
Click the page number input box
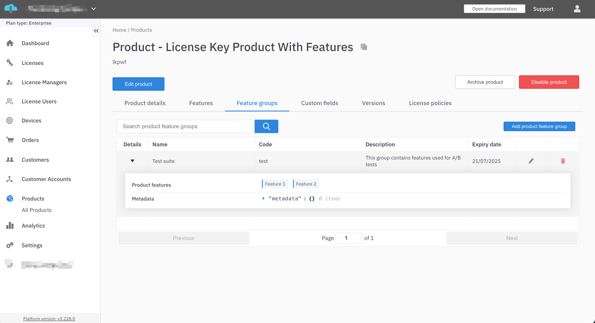tap(349, 238)
